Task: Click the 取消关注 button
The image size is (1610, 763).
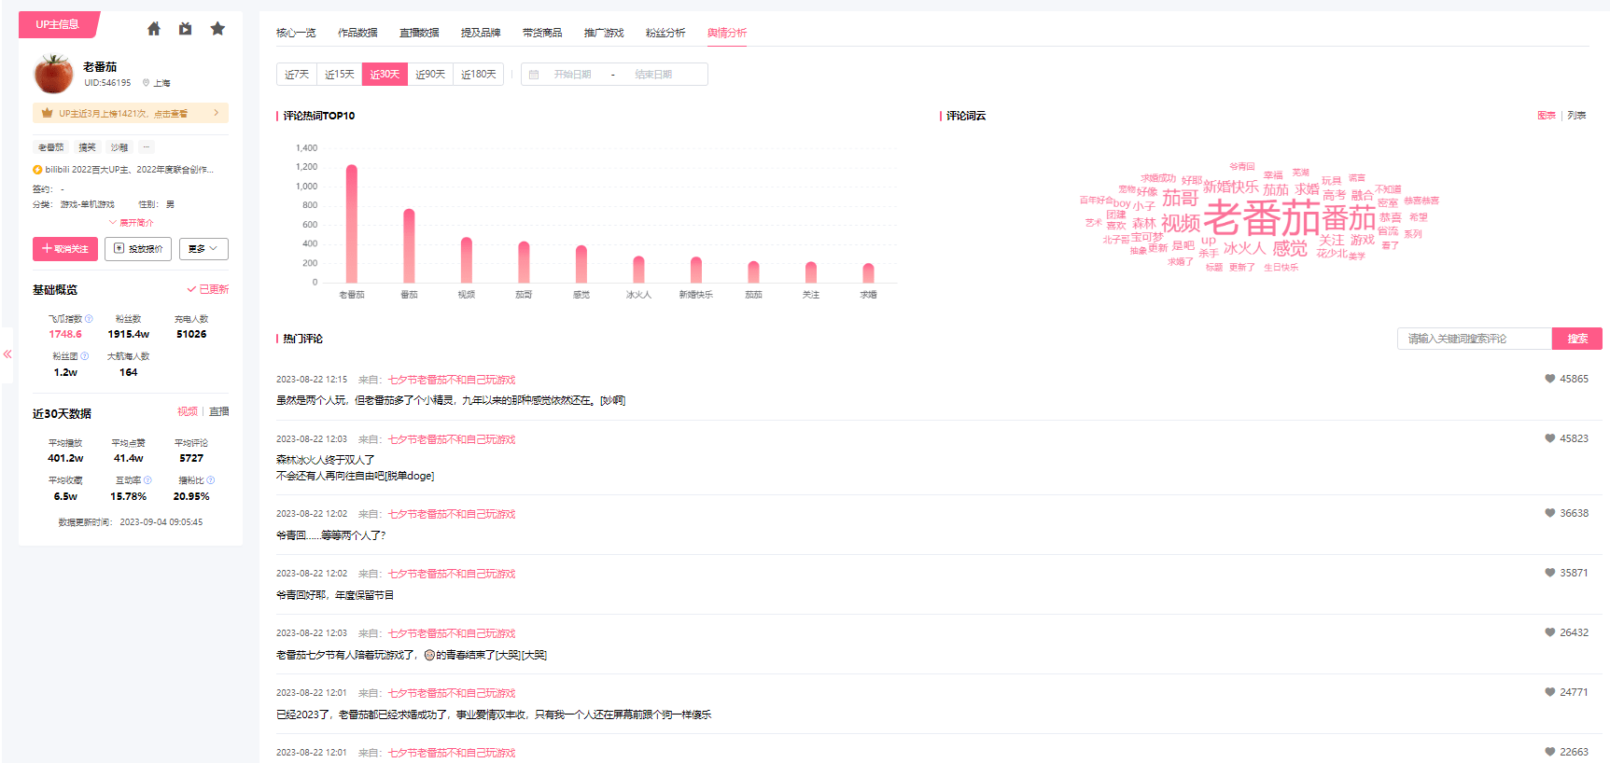Action: [65, 249]
